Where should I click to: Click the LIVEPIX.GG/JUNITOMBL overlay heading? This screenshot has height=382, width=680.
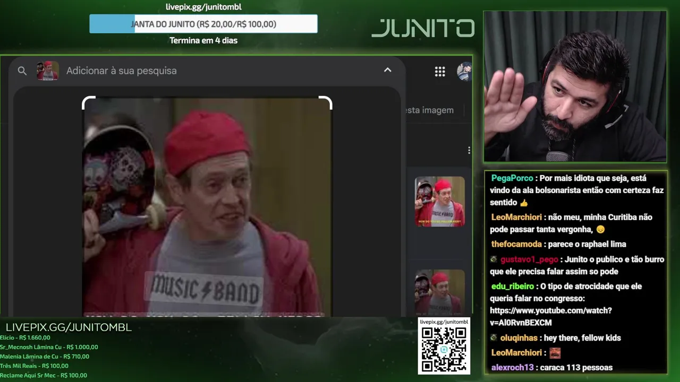(69, 327)
